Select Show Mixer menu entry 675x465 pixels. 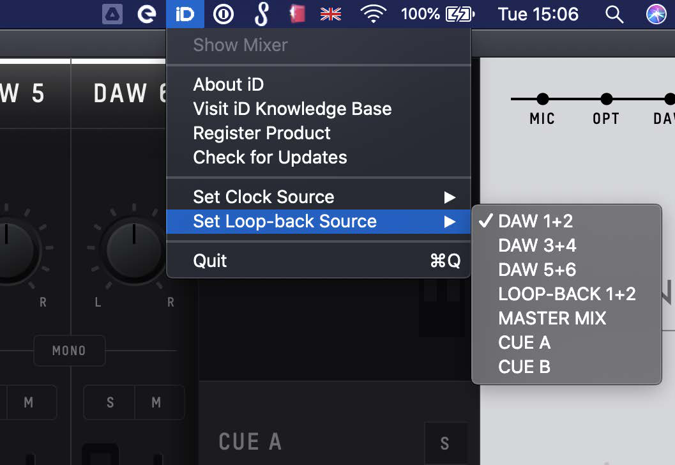[x=319, y=45]
